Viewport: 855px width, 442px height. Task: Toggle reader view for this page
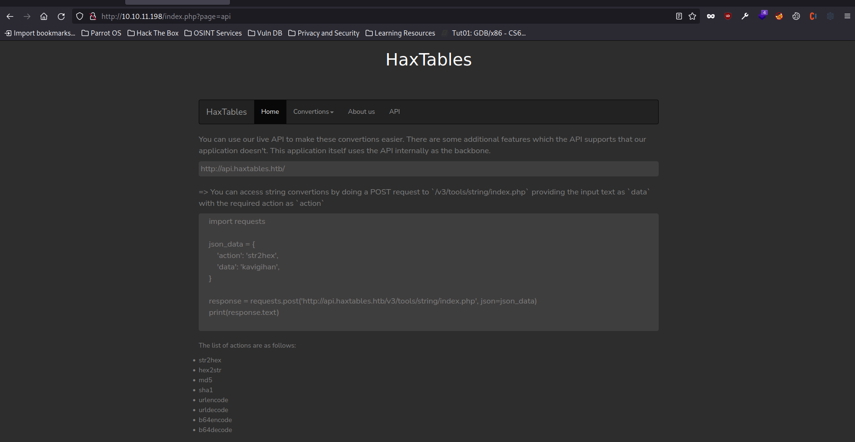click(x=679, y=17)
